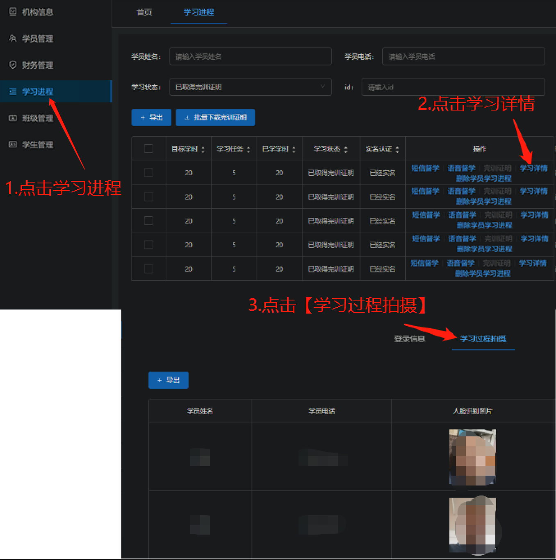Click the 学员姓名 column header in lower table
Screen dimensions: 556x560
200,411
